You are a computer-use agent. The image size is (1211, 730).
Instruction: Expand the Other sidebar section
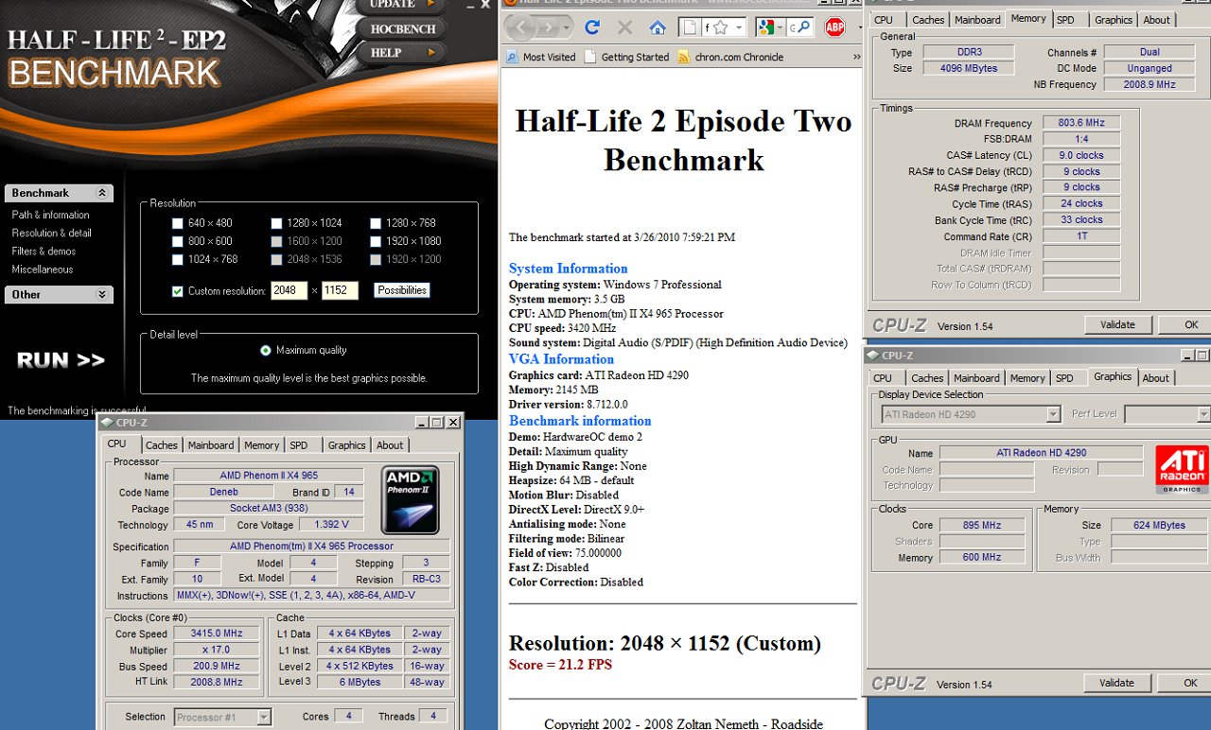[x=103, y=295]
